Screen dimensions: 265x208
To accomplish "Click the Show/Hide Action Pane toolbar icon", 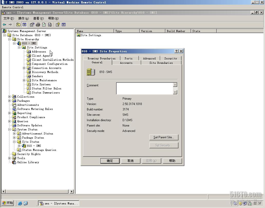I will tap(64, 25).
